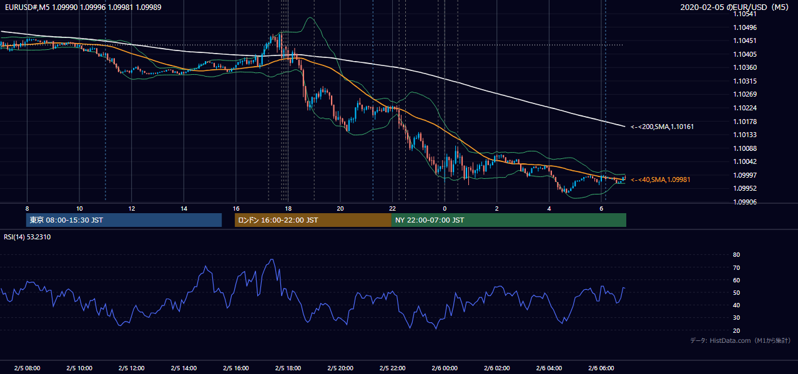The height and width of the screenshot is (374, 798).
Task: Click the 2/6 00:00 date axis label
Action: coord(445,368)
